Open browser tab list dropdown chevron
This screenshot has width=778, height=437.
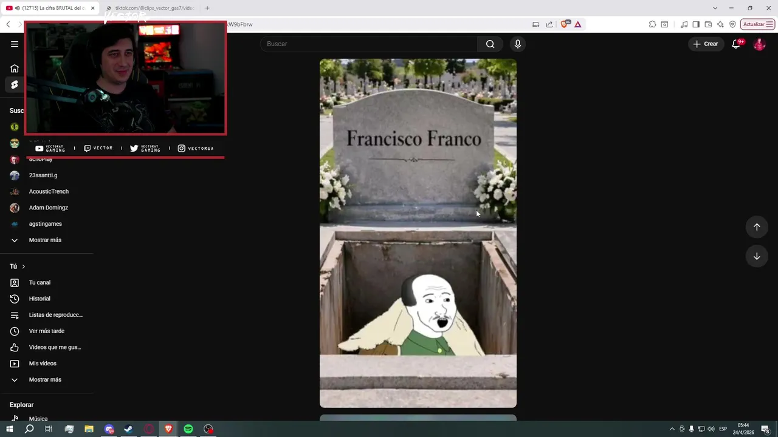715,8
